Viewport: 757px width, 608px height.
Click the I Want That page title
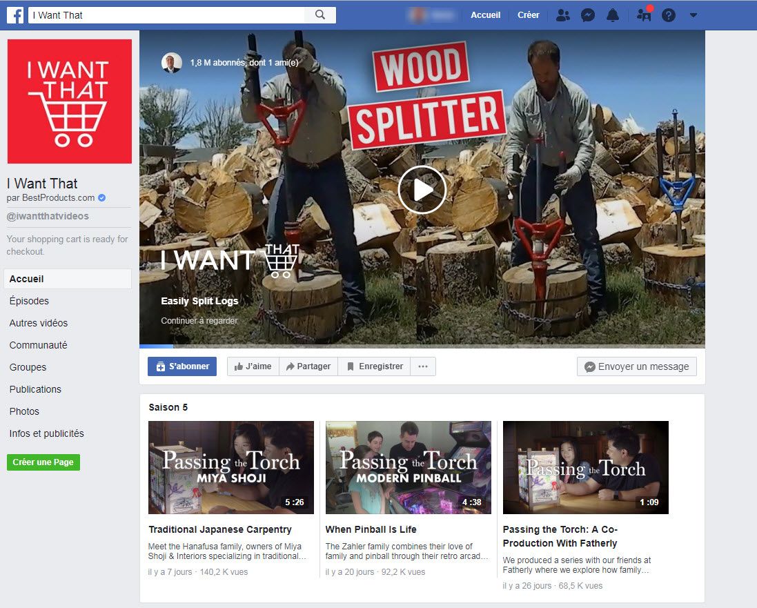[42, 184]
